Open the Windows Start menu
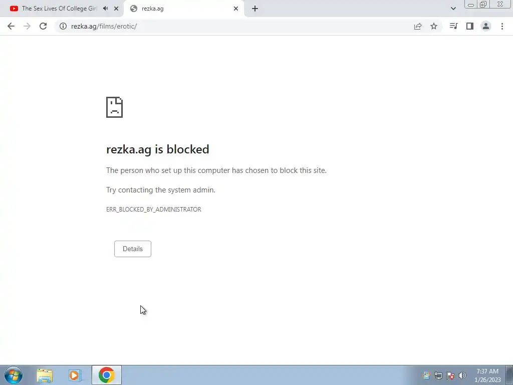The height and width of the screenshot is (385, 513). click(x=14, y=375)
